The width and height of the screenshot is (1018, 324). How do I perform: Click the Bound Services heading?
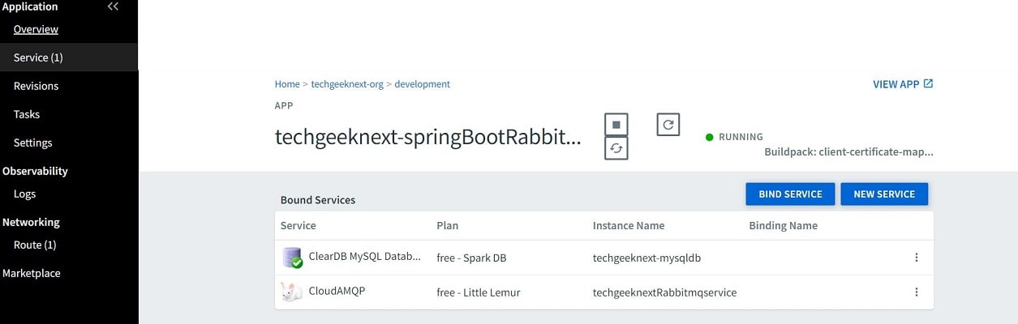point(318,199)
